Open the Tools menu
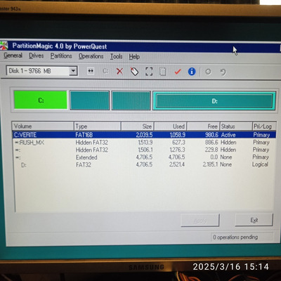This screenshot has height=281, width=281. pyautogui.click(x=117, y=56)
